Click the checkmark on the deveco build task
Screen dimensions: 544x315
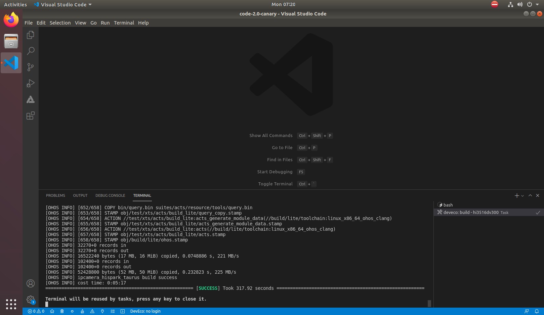pos(538,212)
